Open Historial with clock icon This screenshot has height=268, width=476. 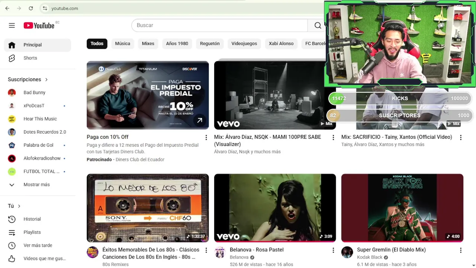[x=38, y=219]
